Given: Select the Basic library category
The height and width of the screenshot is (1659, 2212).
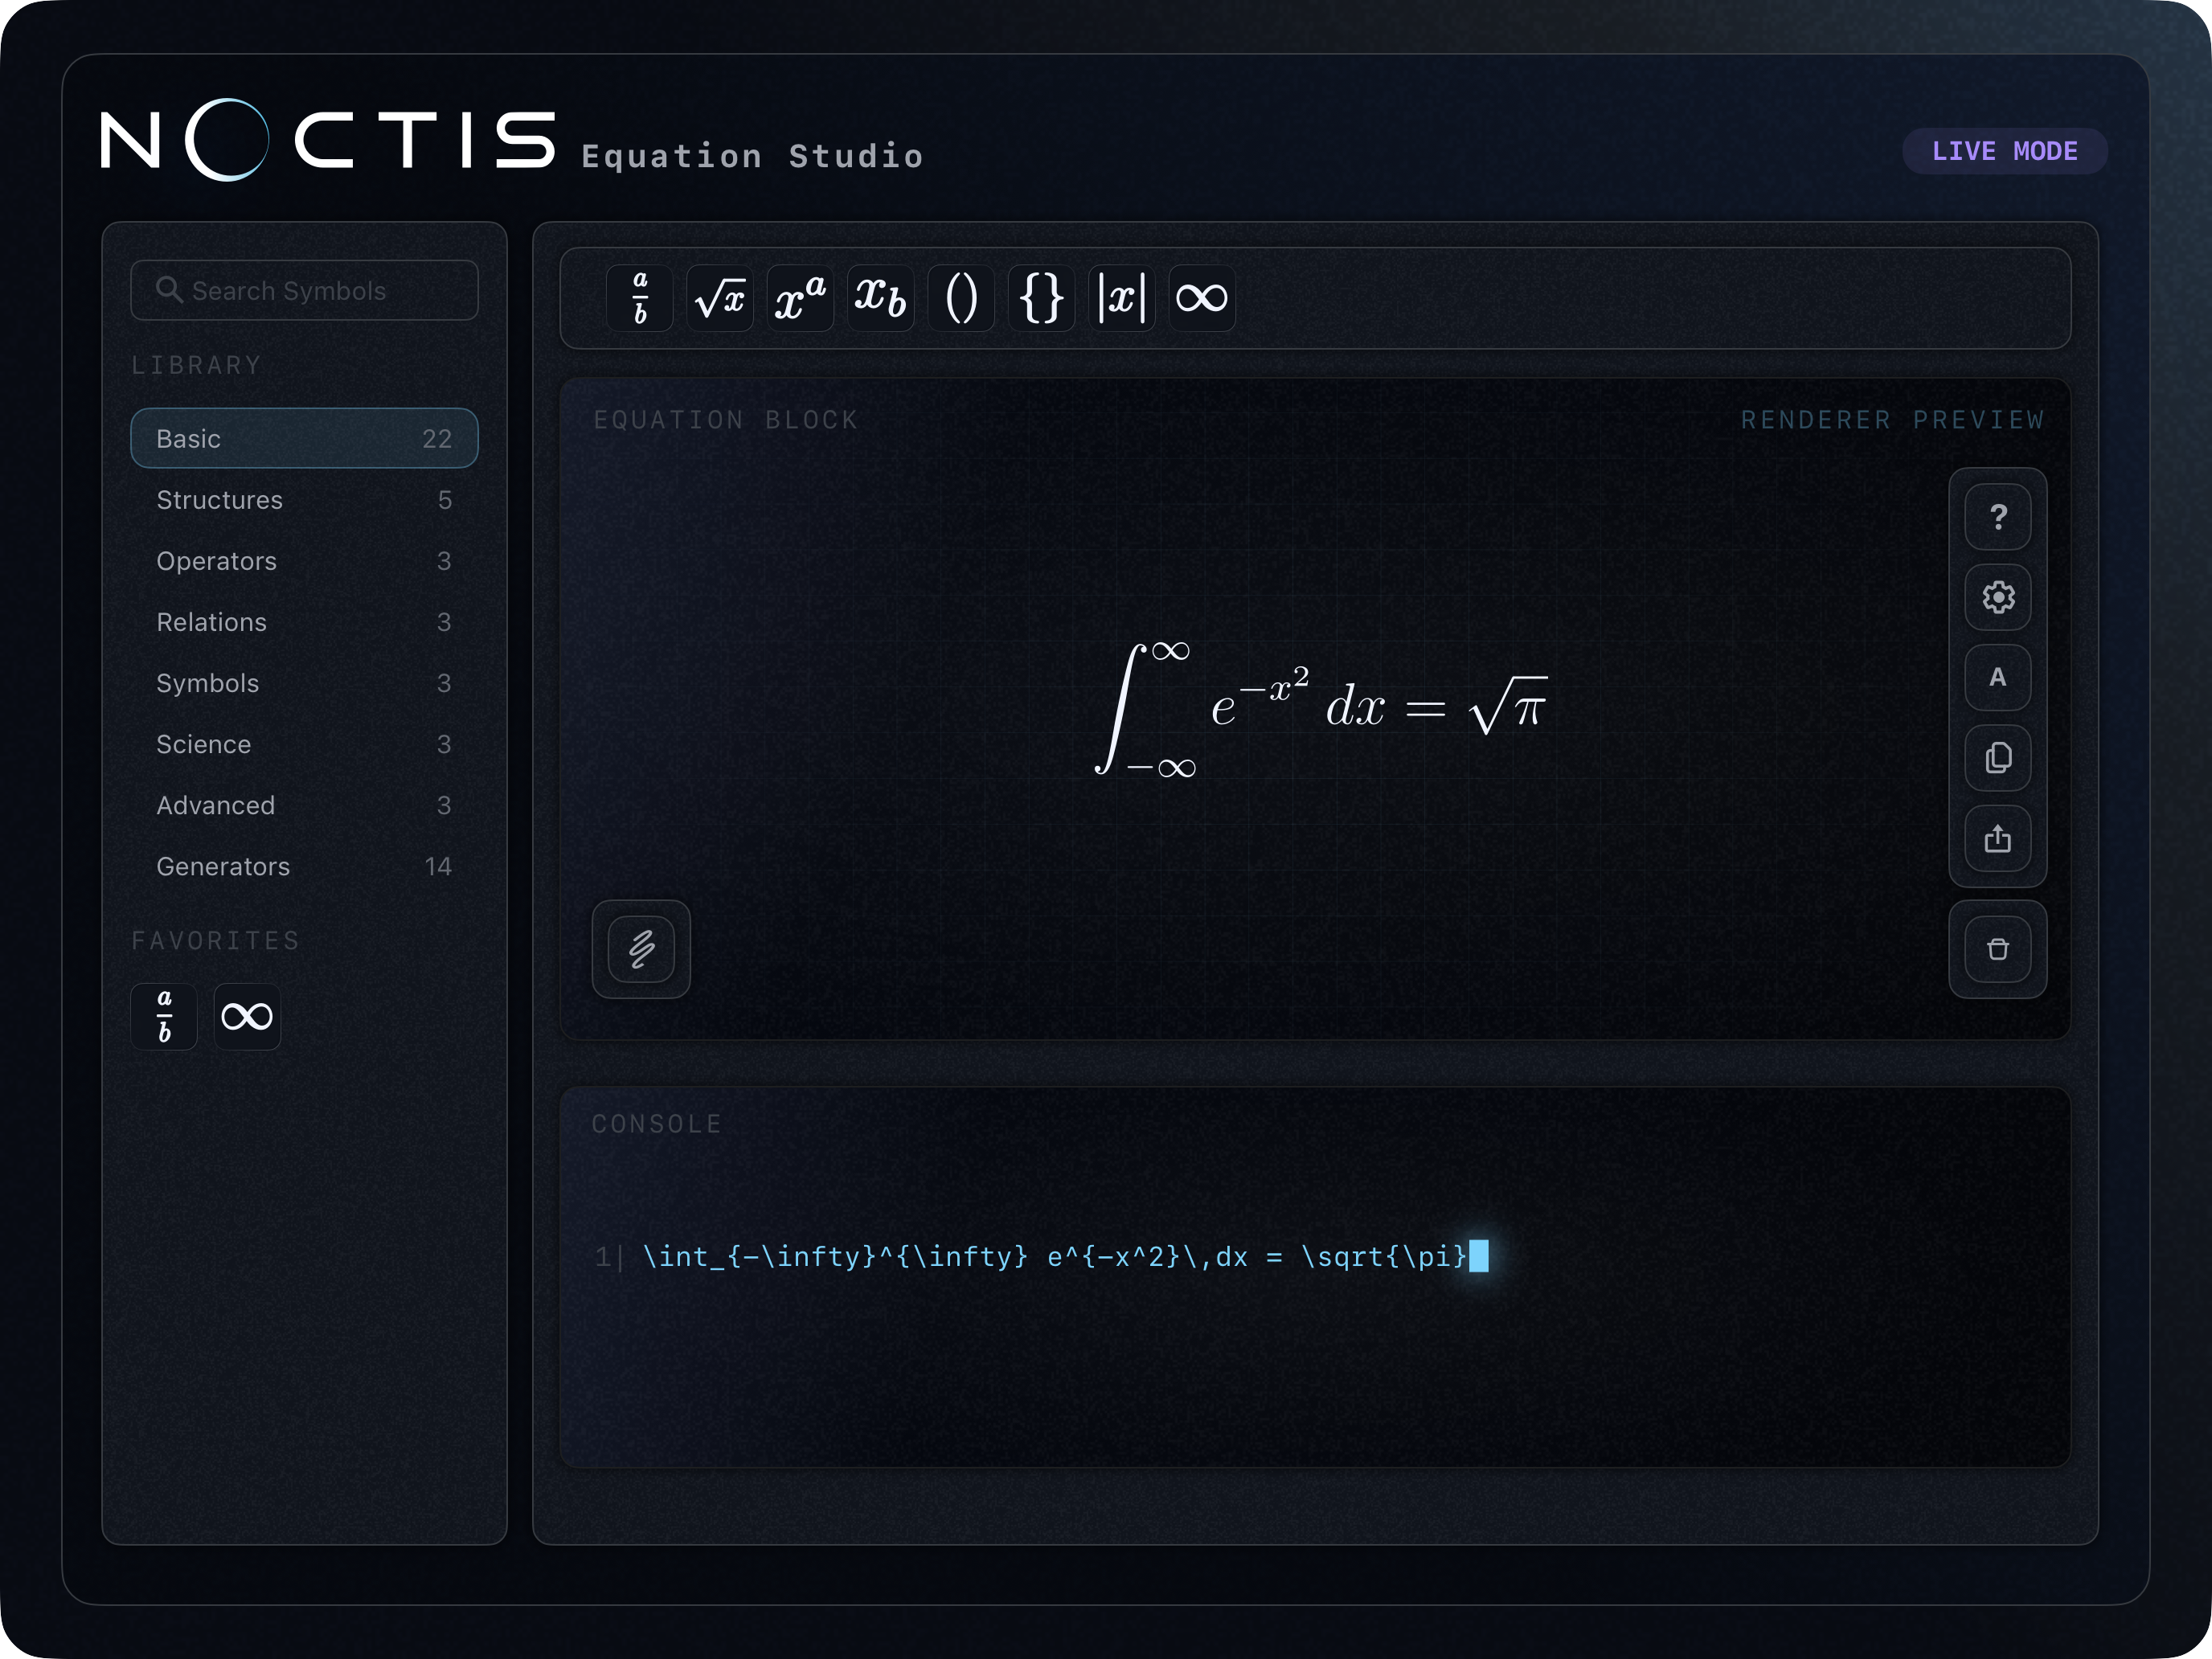Looking at the screenshot, I should (304, 438).
